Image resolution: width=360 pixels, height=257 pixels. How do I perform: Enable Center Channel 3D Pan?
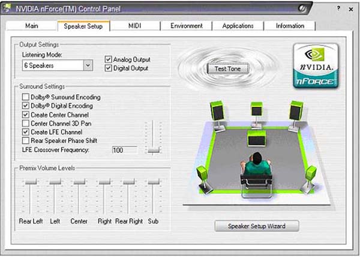click(x=25, y=123)
